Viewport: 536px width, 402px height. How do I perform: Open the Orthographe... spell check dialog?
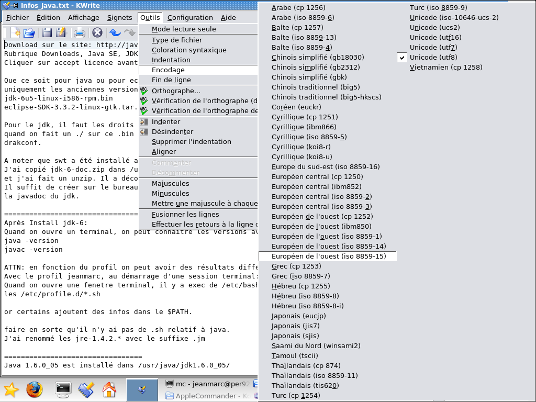pyautogui.click(x=198, y=91)
